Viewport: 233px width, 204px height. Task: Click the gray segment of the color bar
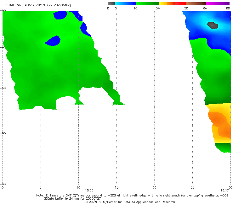pos(111,4)
